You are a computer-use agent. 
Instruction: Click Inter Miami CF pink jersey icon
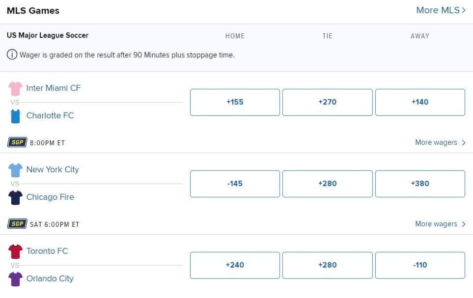[15, 88]
